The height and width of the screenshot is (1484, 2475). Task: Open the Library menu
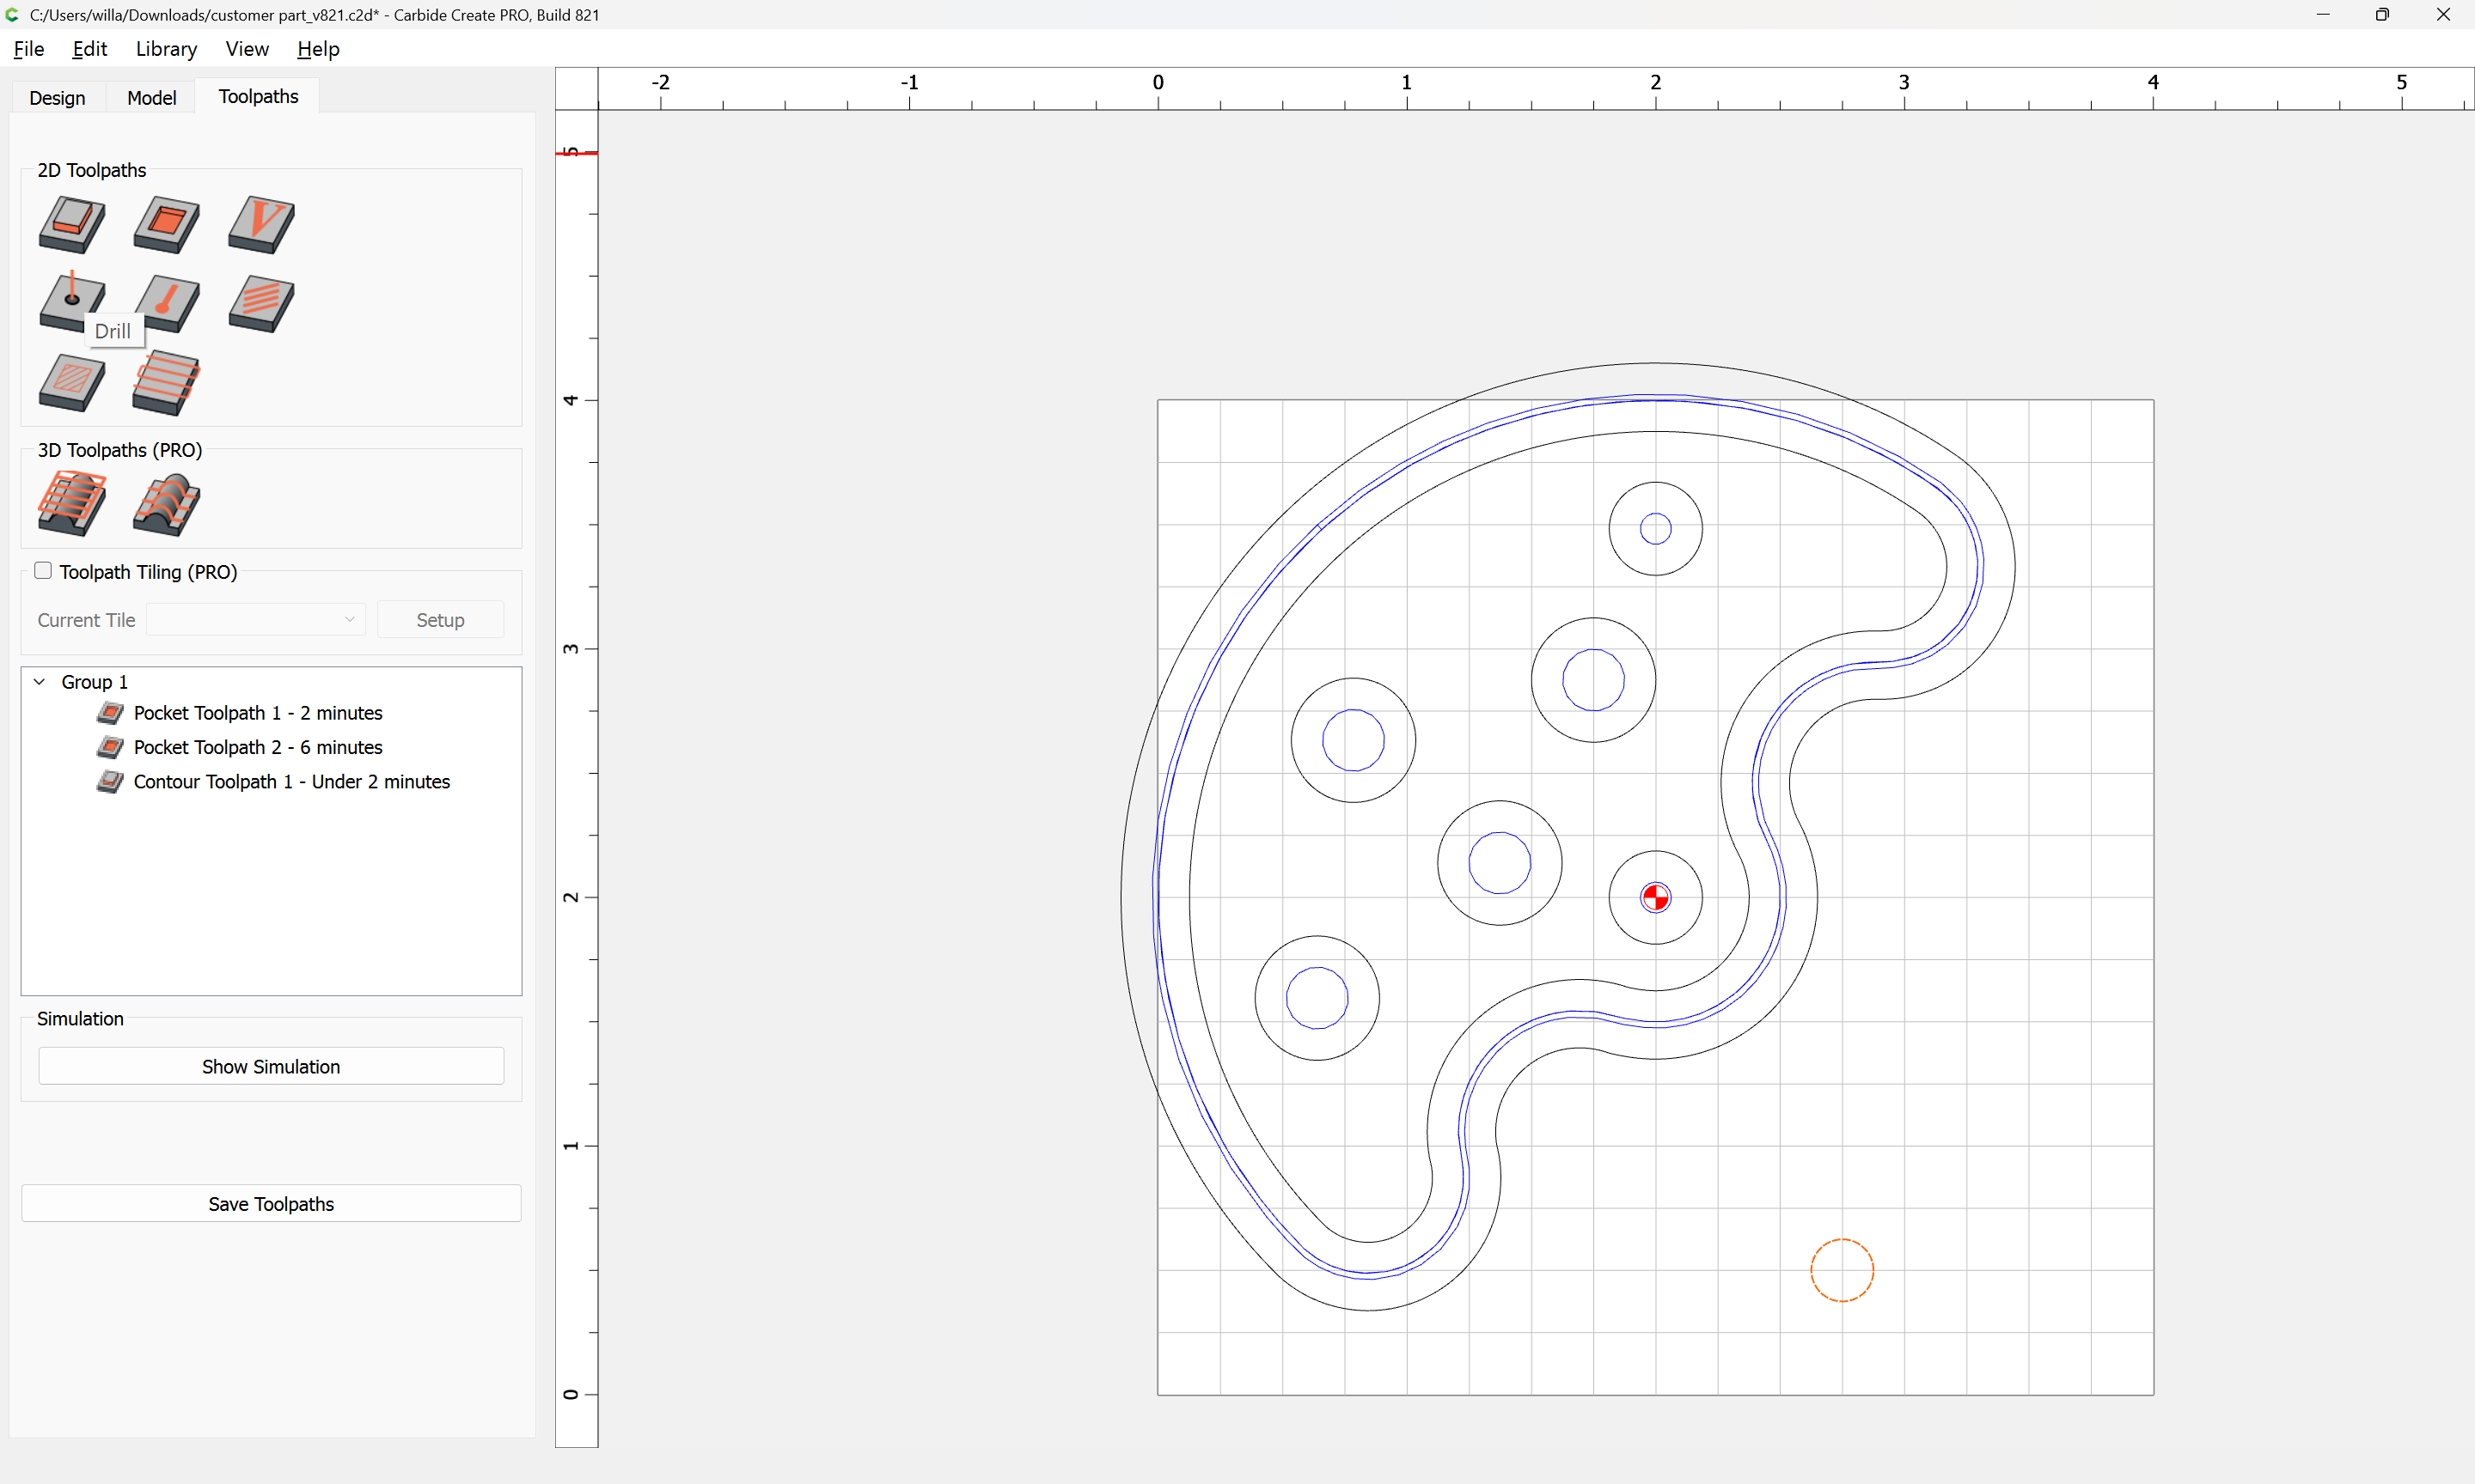tap(166, 49)
